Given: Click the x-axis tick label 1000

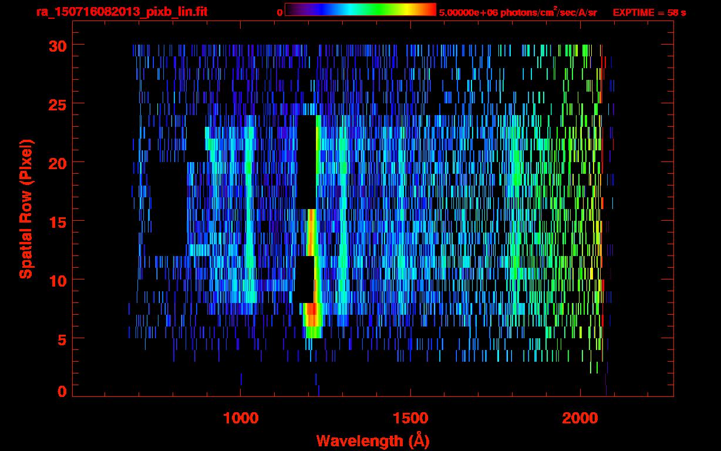Looking at the screenshot, I should tap(241, 418).
